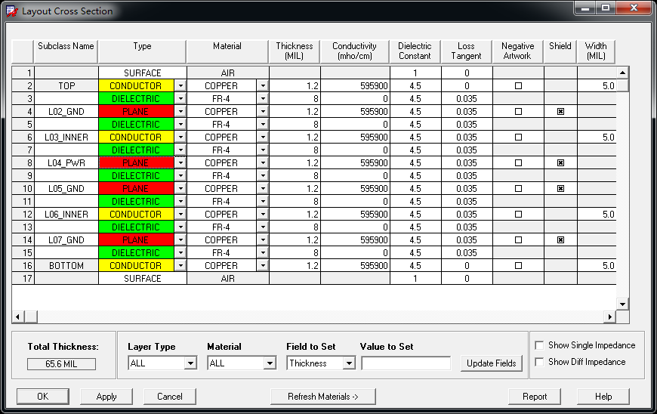This screenshot has width=657, height=414.
Task: Open the Field to Set dropdown
Action: point(349,363)
